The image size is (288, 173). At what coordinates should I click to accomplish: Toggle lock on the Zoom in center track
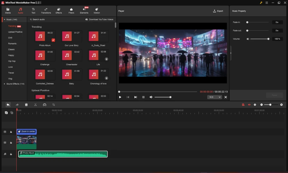pyautogui.click(x=11, y=132)
